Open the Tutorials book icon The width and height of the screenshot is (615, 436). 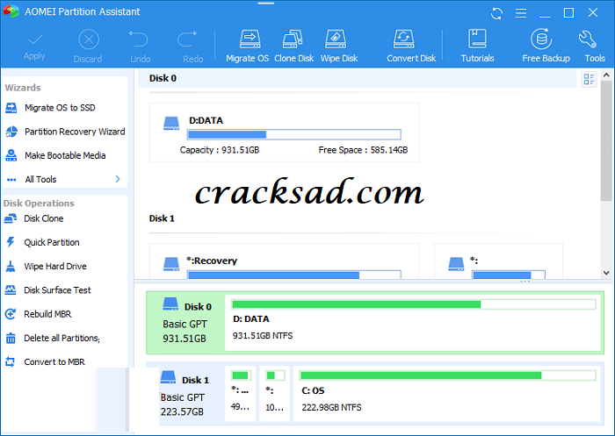[477, 39]
